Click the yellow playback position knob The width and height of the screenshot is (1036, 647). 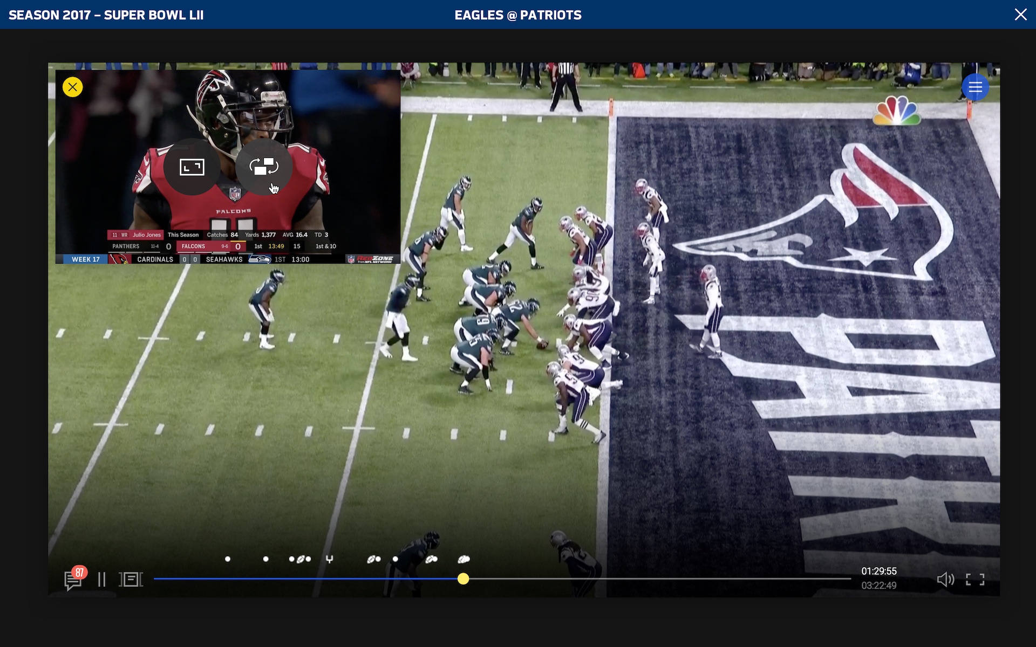[463, 579]
